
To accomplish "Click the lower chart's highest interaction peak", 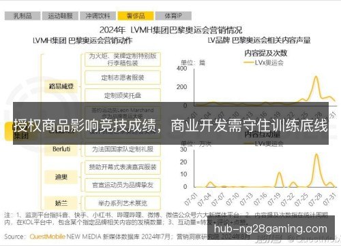I will 316,155.
